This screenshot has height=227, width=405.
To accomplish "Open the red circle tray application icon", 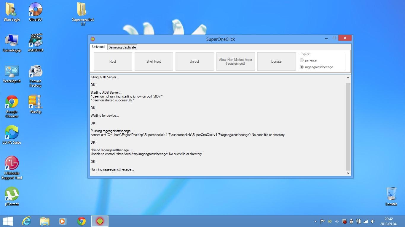I will (x=345, y=221).
